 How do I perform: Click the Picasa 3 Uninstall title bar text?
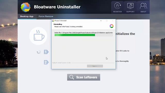61,21
